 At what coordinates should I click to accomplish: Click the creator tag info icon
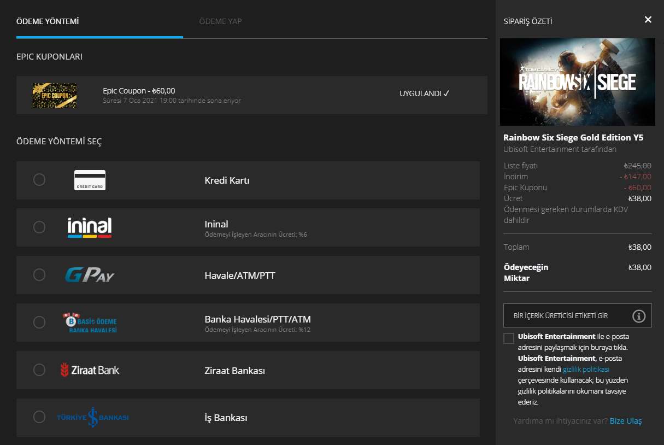pyautogui.click(x=639, y=316)
